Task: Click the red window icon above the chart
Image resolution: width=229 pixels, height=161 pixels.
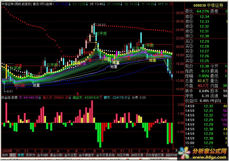Action: point(171,4)
